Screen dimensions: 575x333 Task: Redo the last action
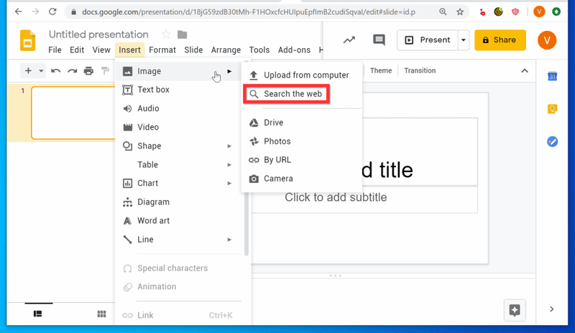click(x=73, y=71)
